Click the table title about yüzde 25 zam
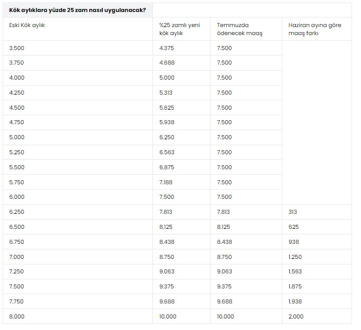This screenshot has width=361, height=330. click(x=77, y=10)
